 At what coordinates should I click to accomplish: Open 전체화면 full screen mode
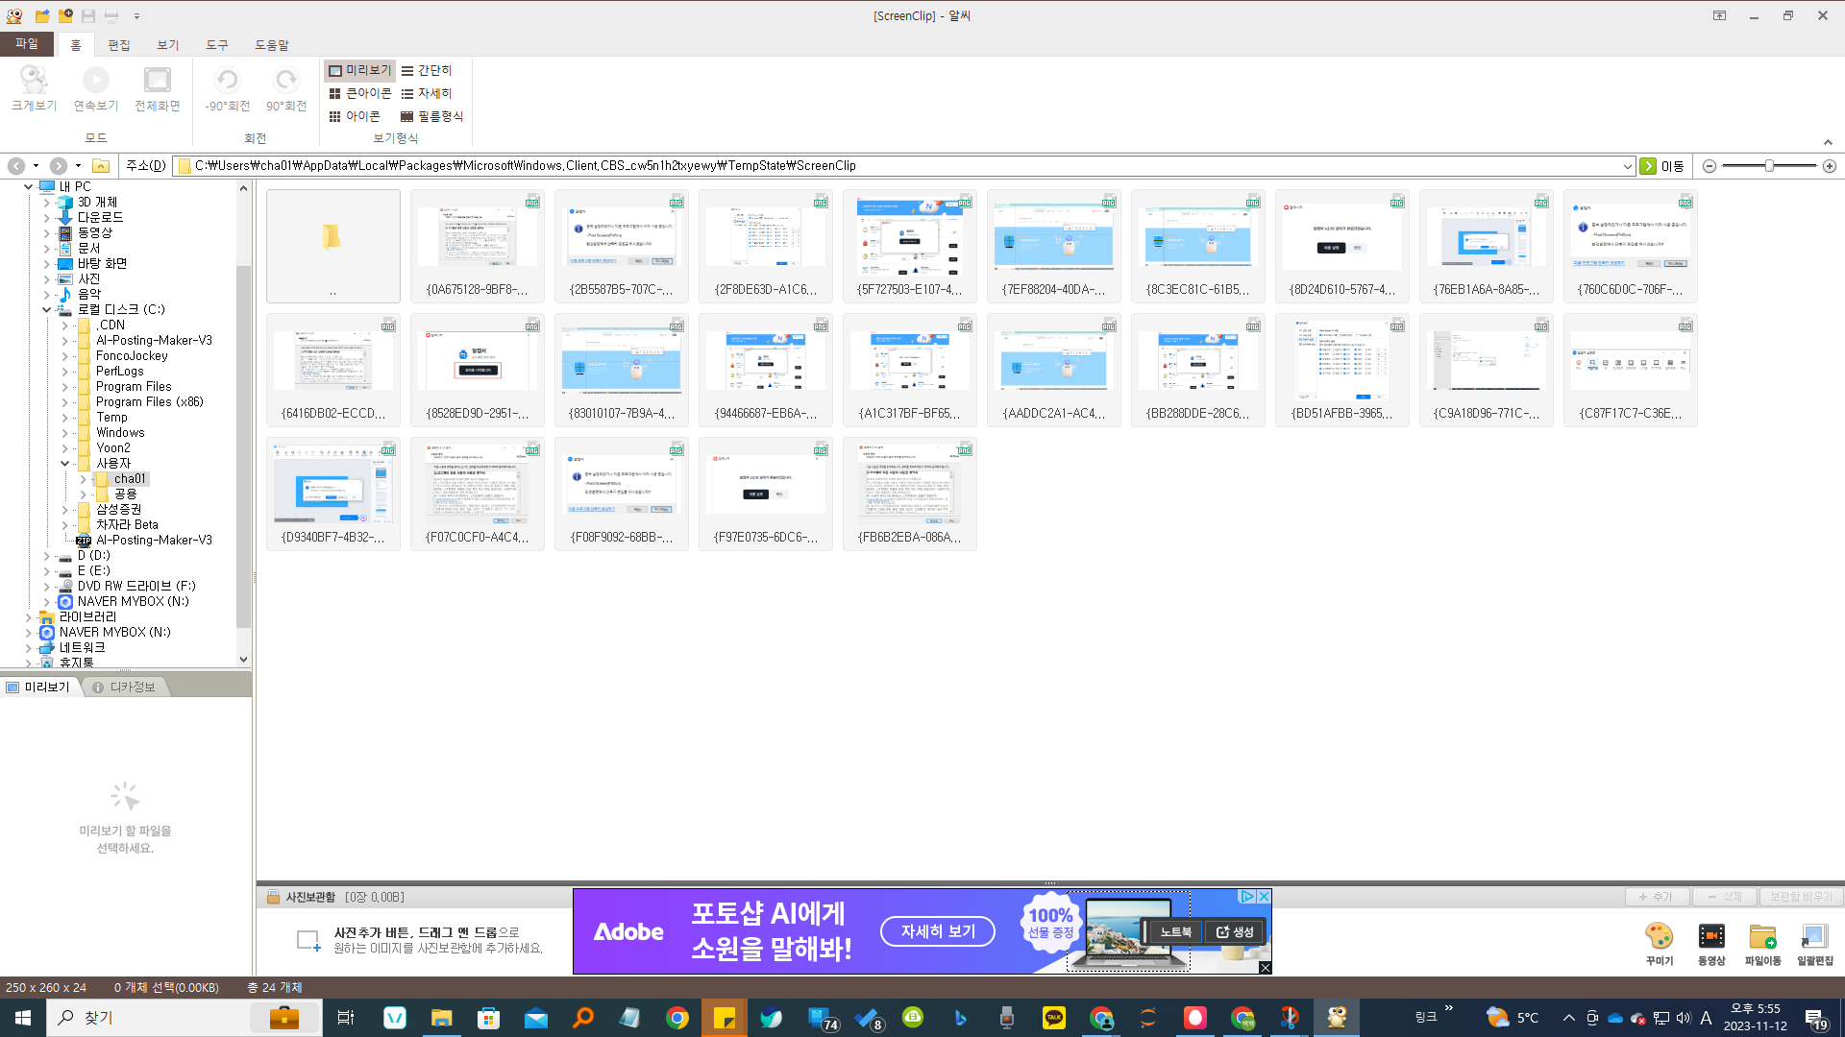tap(157, 88)
